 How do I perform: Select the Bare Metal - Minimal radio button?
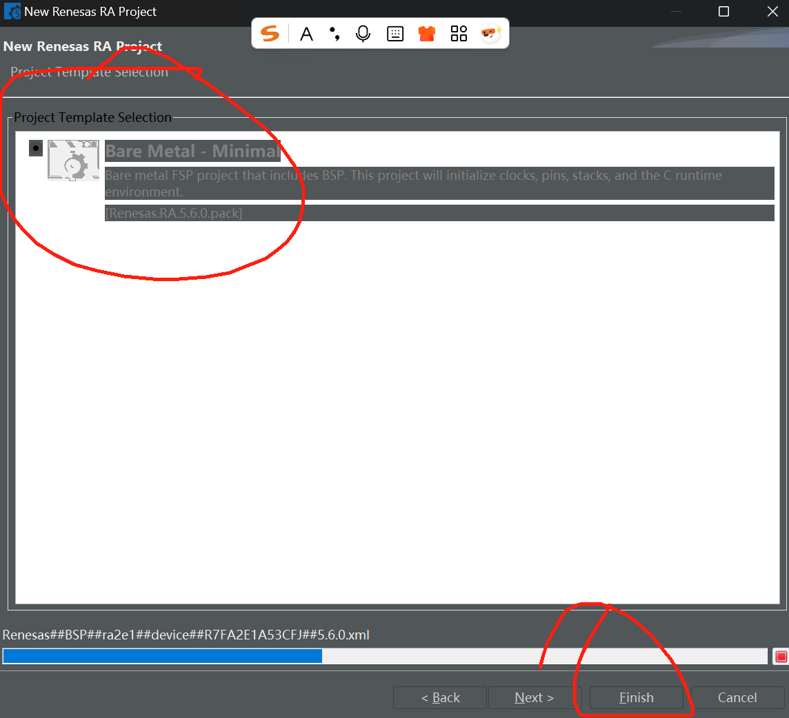click(x=36, y=148)
